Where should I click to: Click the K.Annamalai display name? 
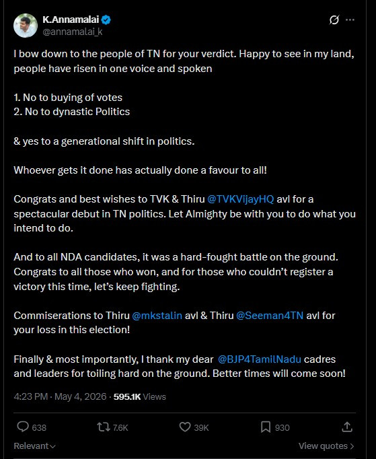pos(71,20)
